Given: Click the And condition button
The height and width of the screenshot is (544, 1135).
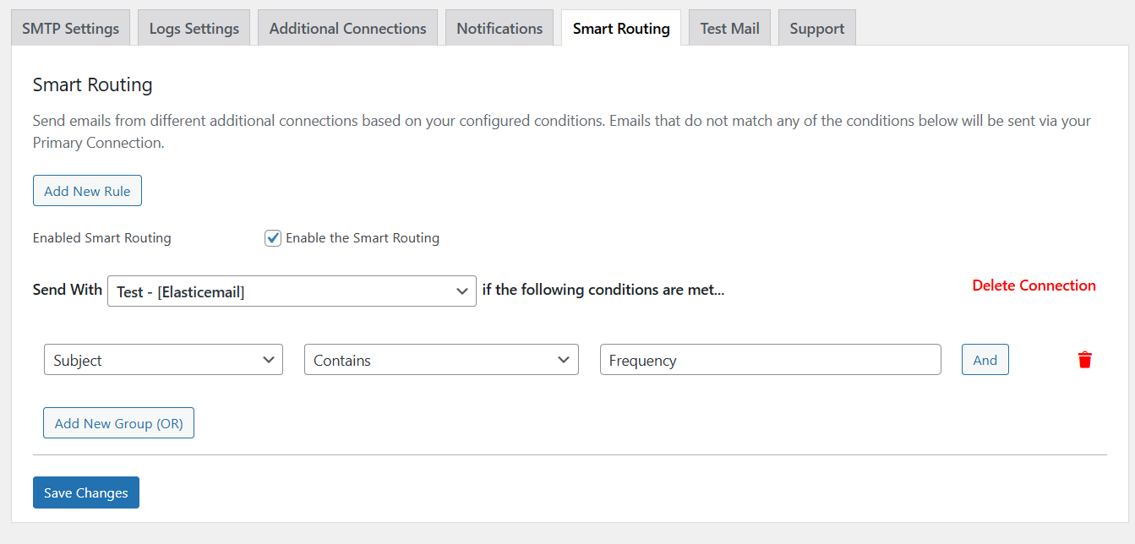Looking at the screenshot, I should (985, 359).
